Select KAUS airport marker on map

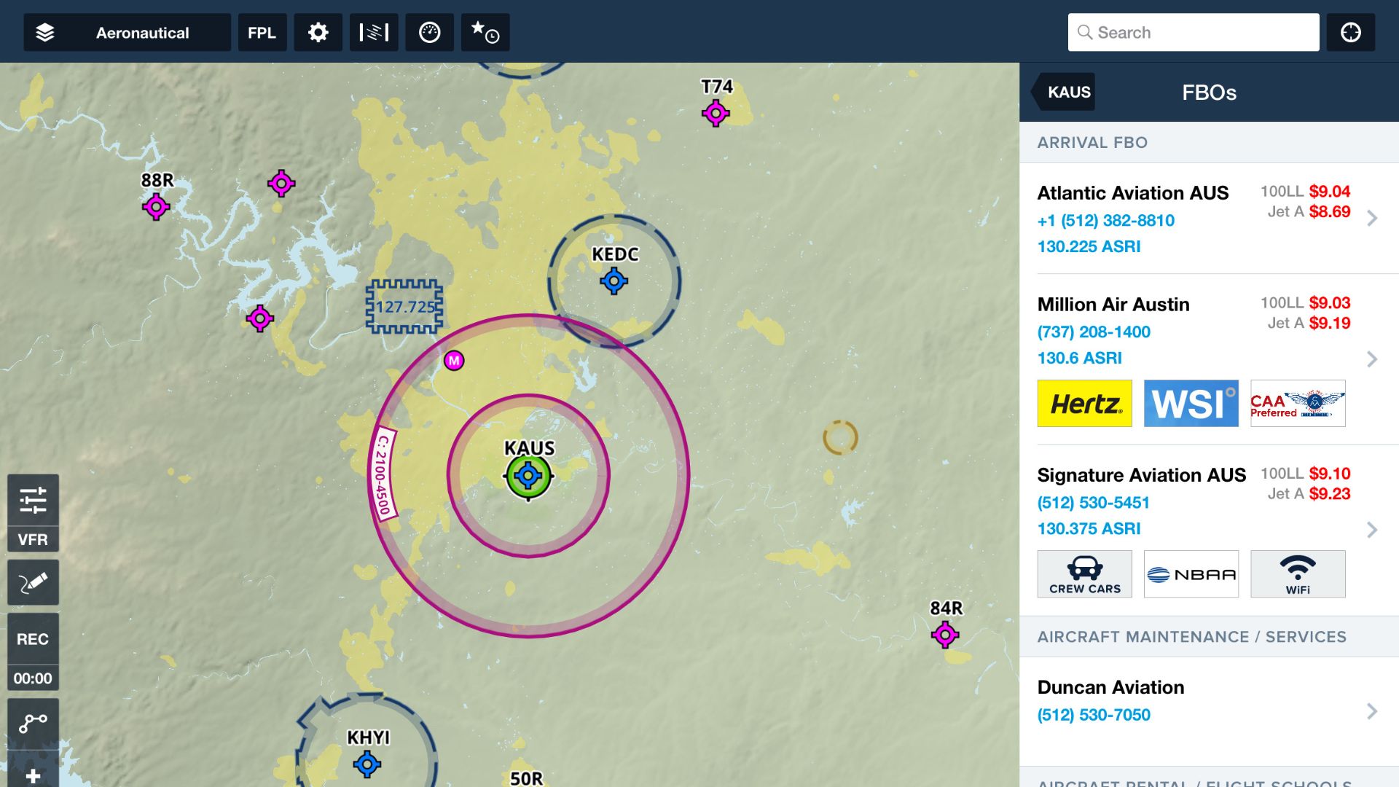(x=528, y=476)
